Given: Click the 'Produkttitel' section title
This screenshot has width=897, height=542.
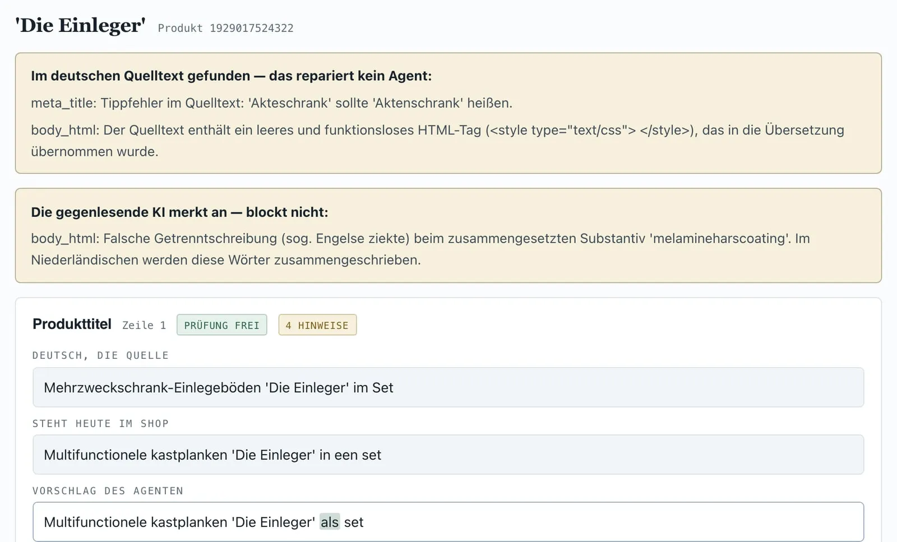Looking at the screenshot, I should (72, 324).
